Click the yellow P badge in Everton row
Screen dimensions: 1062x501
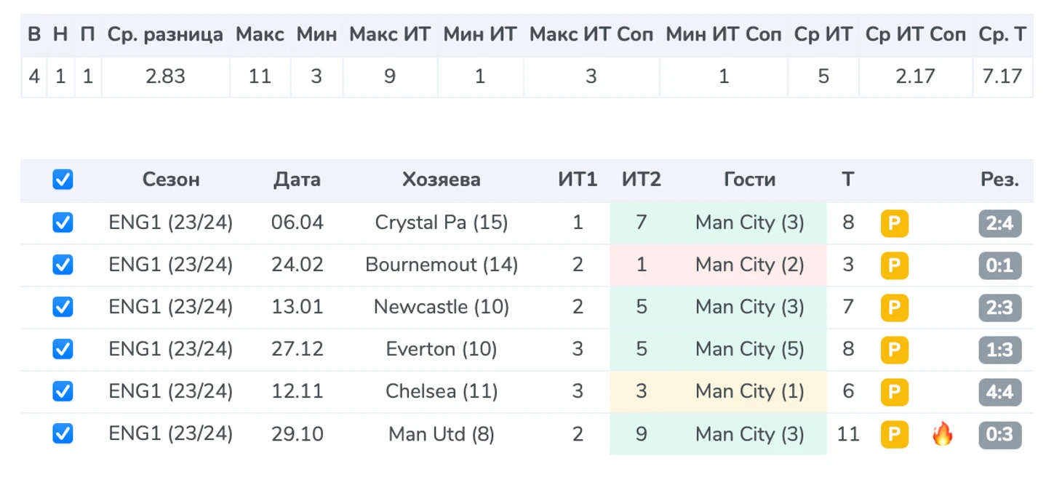point(894,350)
